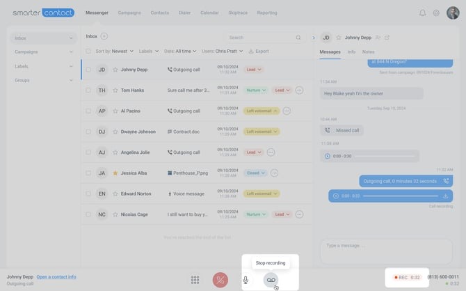Open the Users: Chris Pratt filter
This screenshot has height=291, width=466.
coord(222,51)
